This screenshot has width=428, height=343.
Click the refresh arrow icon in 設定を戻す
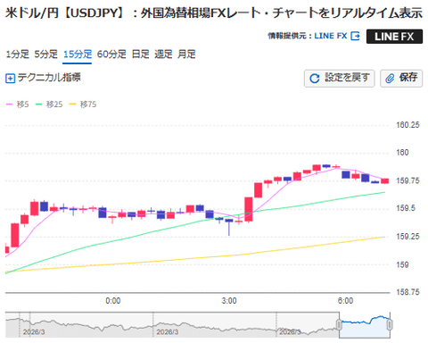click(x=315, y=79)
